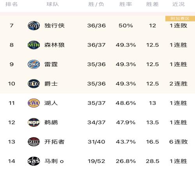The height and width of the screenshot is (172, 195).
Task: Click the 近况 column header
Action: (x=179, y=4)
